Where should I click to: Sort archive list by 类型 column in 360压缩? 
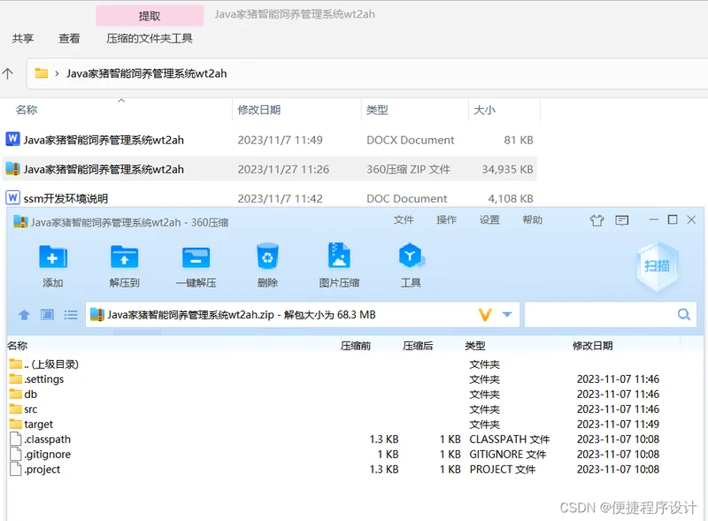coord(475,346)
